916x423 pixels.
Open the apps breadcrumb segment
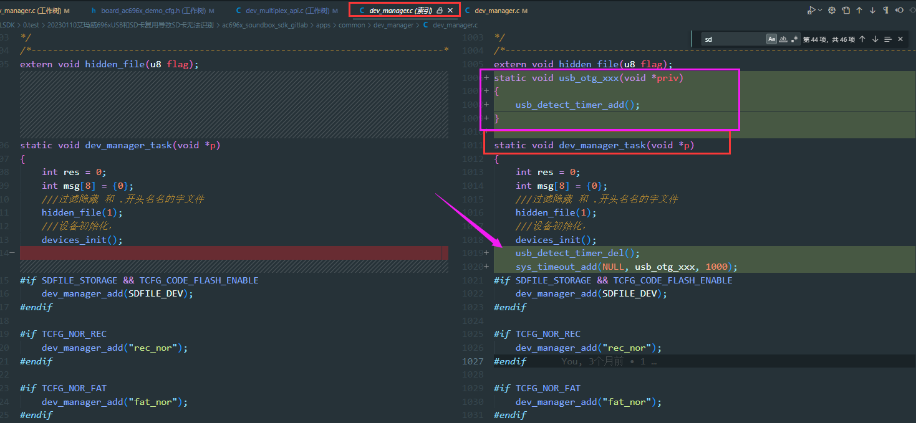pos(323,25)
